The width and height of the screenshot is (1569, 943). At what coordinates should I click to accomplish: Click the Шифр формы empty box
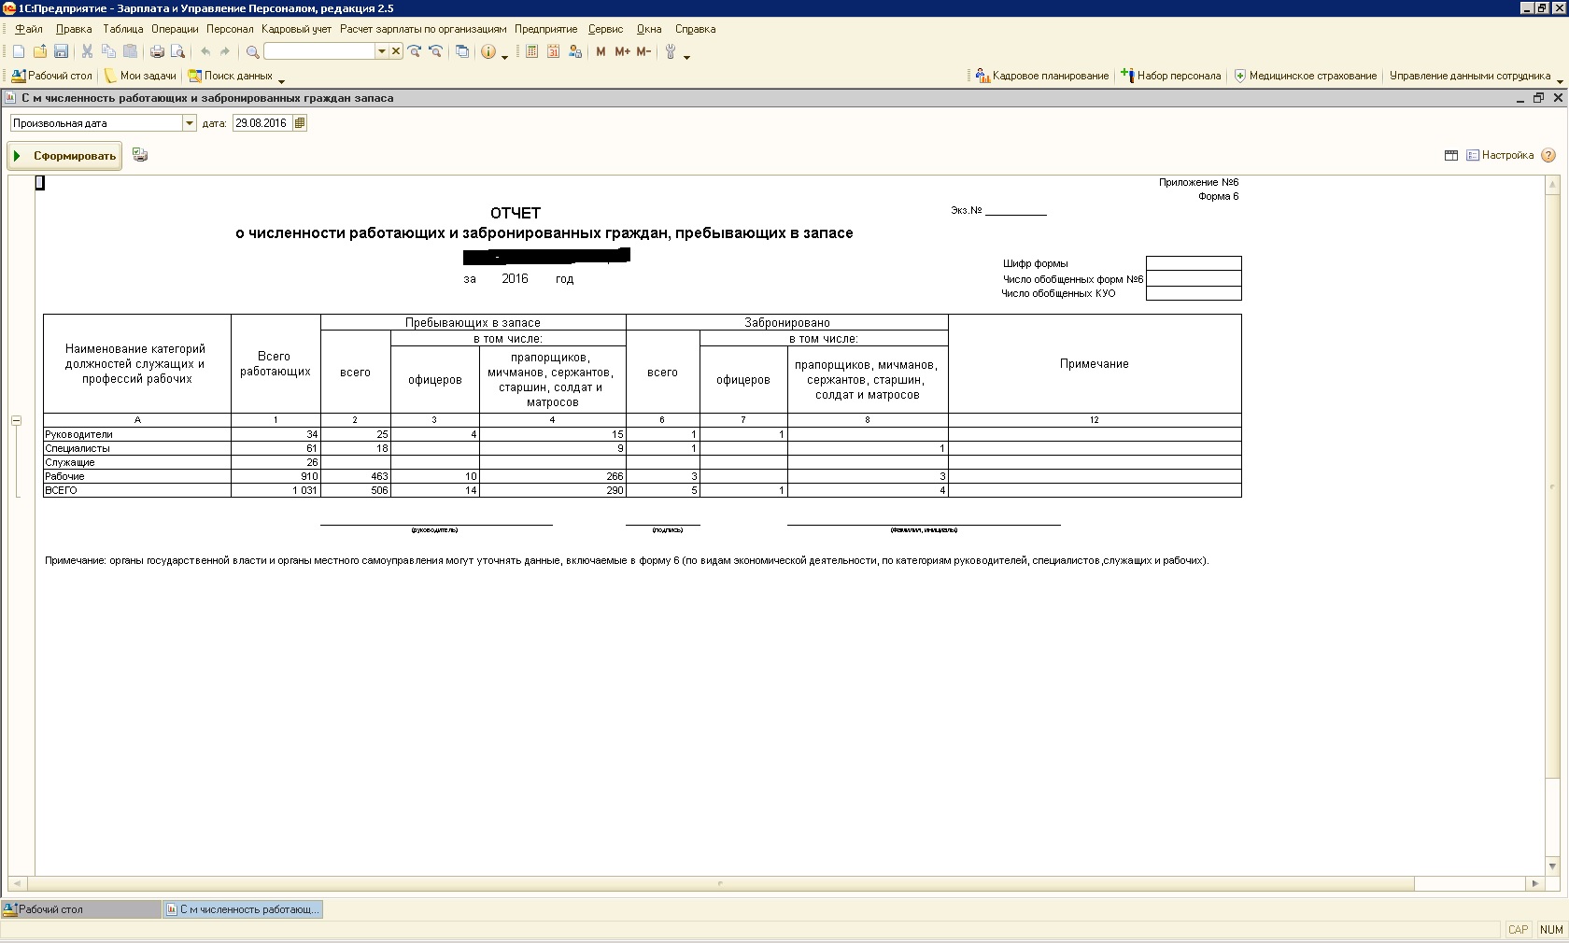(x=1194, y=263)
